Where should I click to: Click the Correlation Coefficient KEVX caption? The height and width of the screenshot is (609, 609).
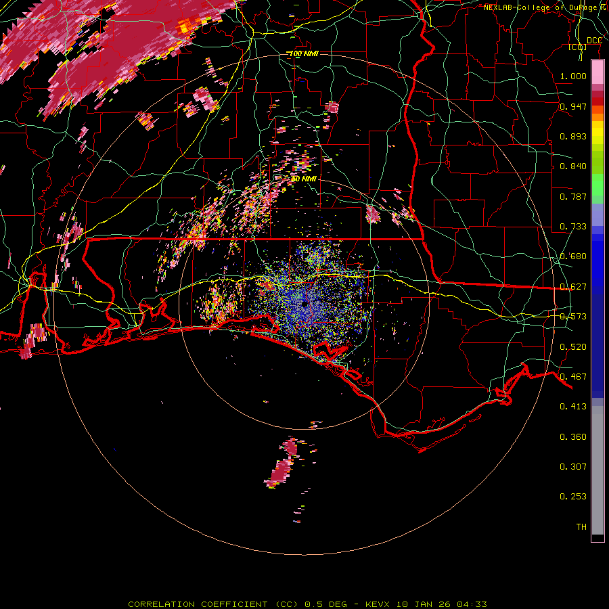point(307,604)
